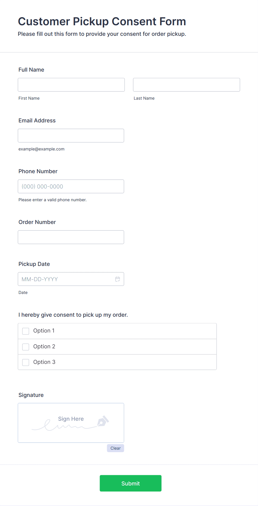Click the pen icon in signature box
This screenshot has width=258, height=506.
pyautogui.click(x=103, y=421)
